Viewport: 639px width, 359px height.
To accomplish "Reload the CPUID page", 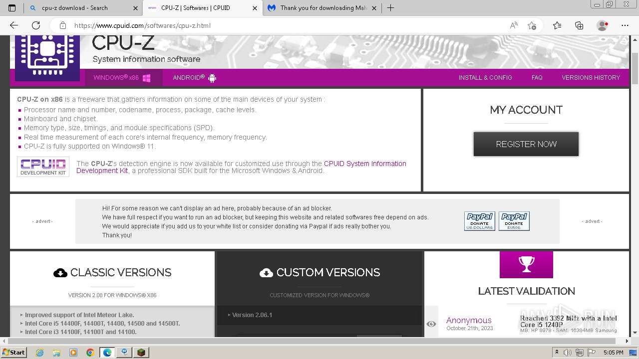I will click(36, 25).
